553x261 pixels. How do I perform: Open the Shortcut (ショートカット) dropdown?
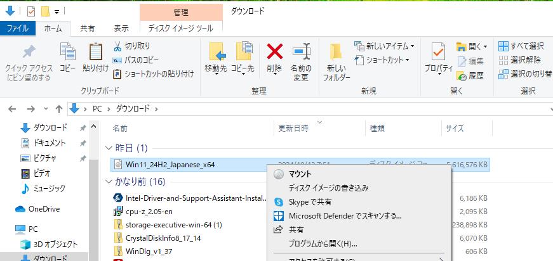pos(382,60)
